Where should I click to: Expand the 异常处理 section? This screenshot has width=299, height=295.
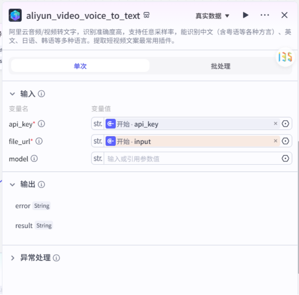click(x=12, y=258)
